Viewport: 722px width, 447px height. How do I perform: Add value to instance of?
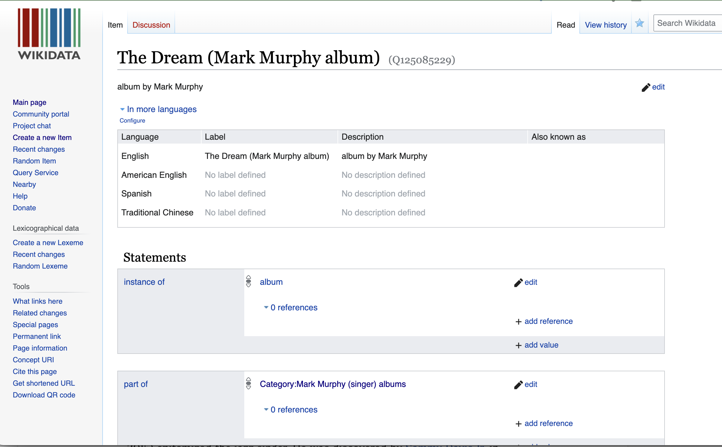click(537, 345)
